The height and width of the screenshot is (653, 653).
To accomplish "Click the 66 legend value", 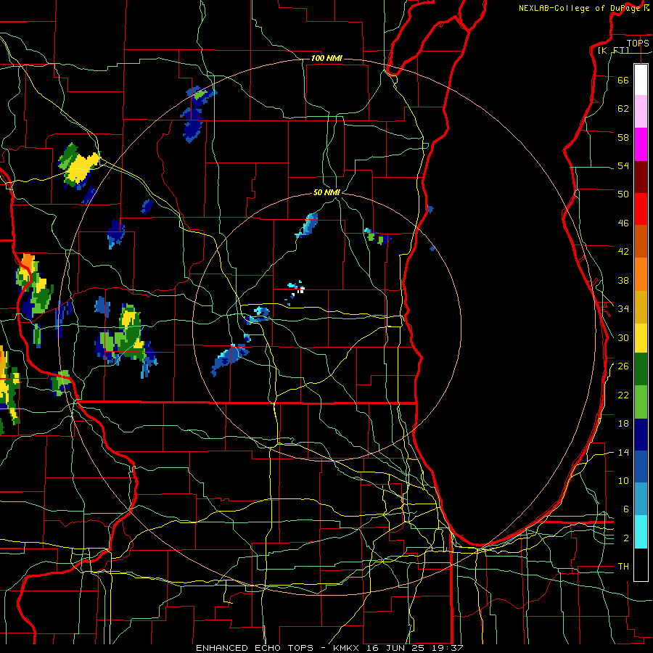I will [x=623, y=80].
